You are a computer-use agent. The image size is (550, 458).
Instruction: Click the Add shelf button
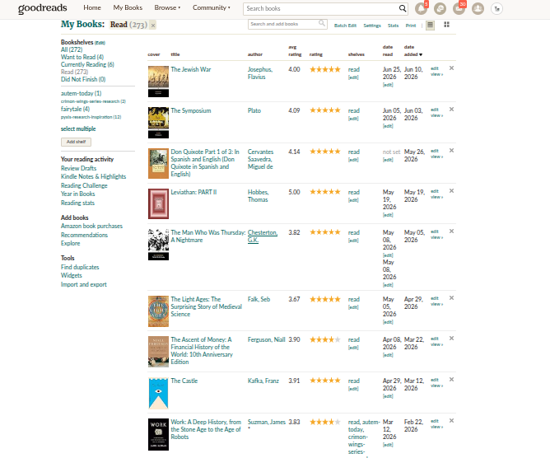[x=76, y=142]
